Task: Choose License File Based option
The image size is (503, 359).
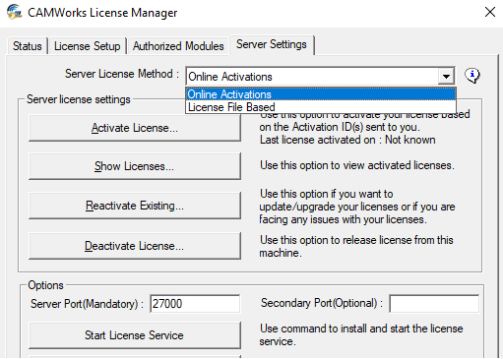Action: pyautogui.click(x=321, y=107)
